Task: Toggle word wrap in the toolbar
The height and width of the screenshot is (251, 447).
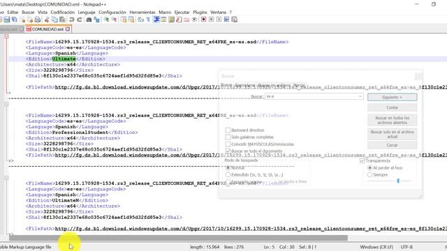Action: point(141,20)
